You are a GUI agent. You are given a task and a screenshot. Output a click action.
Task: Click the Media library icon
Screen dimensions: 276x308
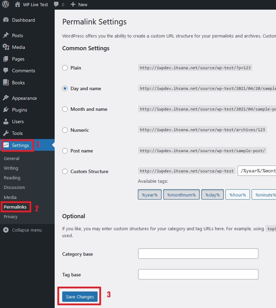pyautogui.click(x=6, y=47)
